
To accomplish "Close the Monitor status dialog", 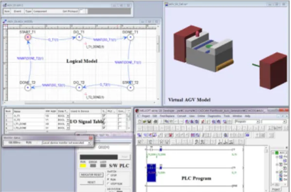I will (91, 138).
